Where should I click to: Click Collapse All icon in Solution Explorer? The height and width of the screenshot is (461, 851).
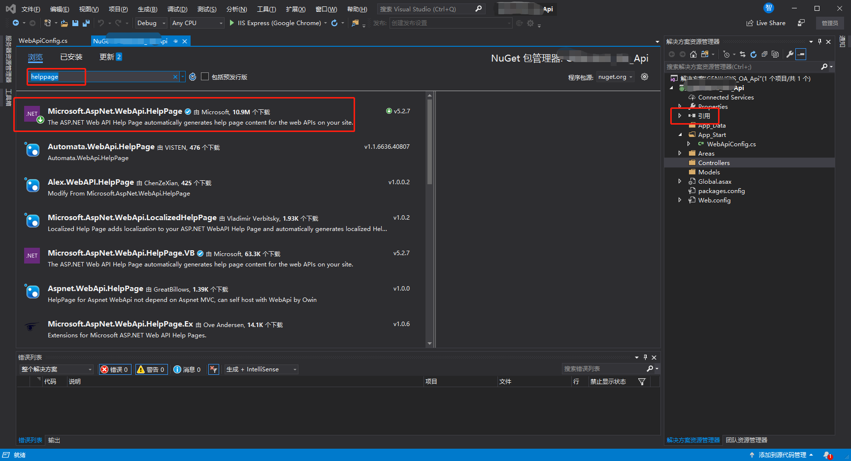point(764,54)
